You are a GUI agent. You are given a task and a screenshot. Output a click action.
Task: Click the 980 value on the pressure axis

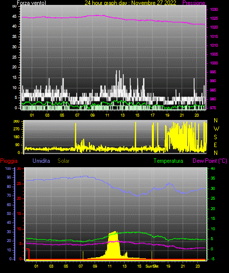[213, 99]
